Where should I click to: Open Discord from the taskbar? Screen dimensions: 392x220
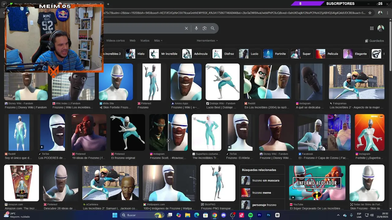(x=224, y=215)
